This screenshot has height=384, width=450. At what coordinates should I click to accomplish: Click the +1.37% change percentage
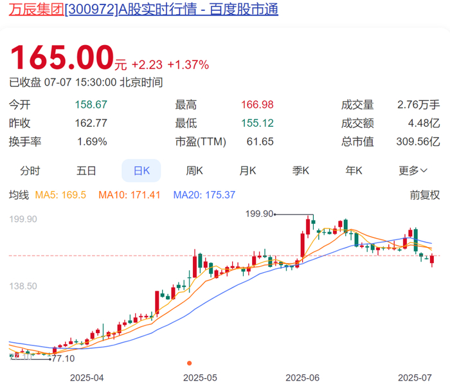tap(188, 65)
